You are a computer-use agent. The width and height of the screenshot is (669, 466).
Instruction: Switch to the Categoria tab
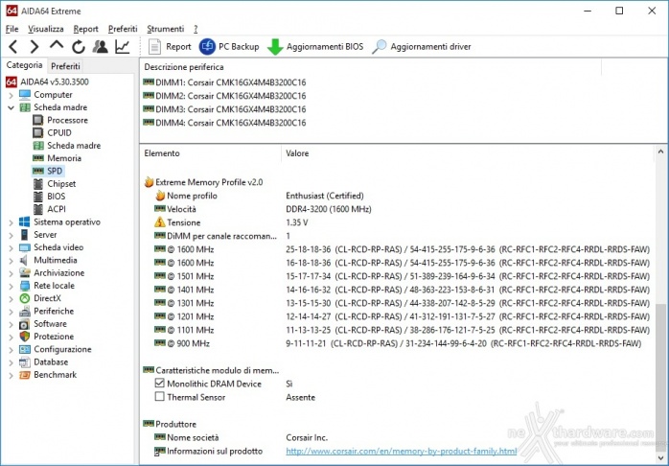pyautogui.click(x=24, y=65)
